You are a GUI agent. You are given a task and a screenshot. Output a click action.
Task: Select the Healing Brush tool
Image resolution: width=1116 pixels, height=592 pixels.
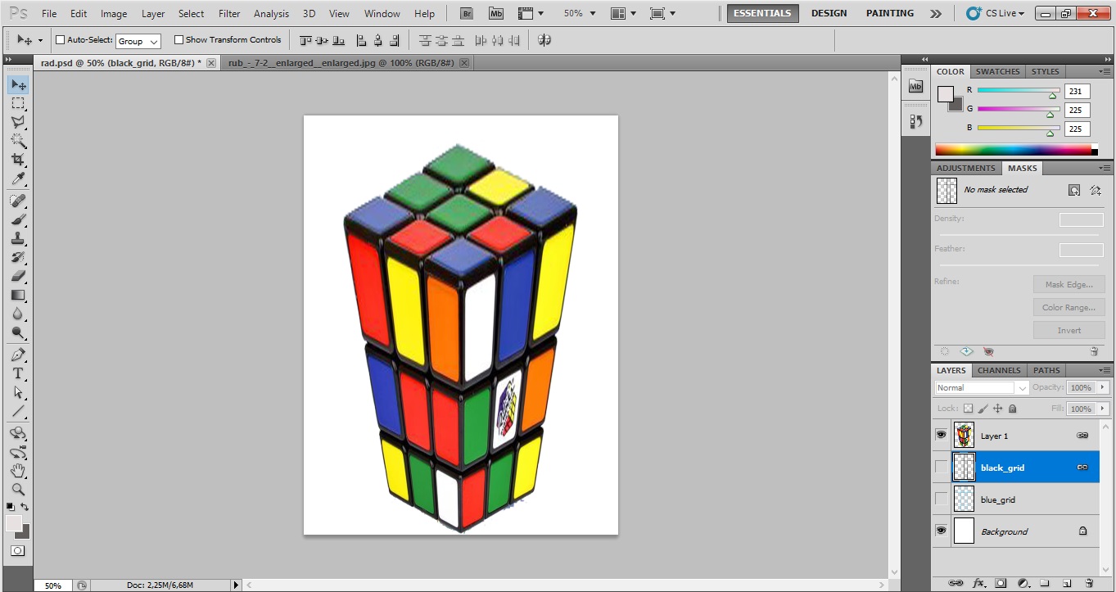tap(18, 201)
